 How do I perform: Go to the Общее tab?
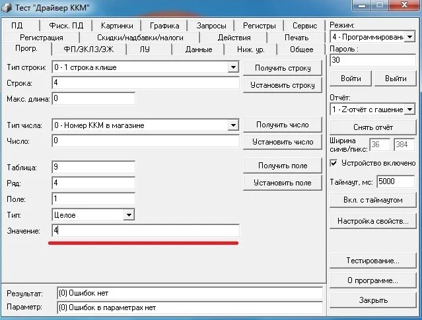tap(301, 49)
